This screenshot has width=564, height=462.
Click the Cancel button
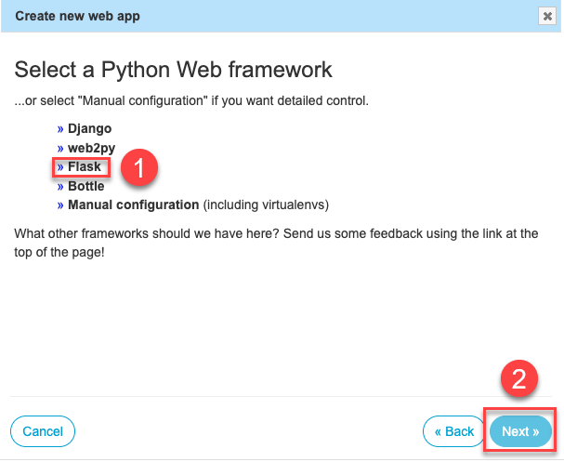point(43,431)
